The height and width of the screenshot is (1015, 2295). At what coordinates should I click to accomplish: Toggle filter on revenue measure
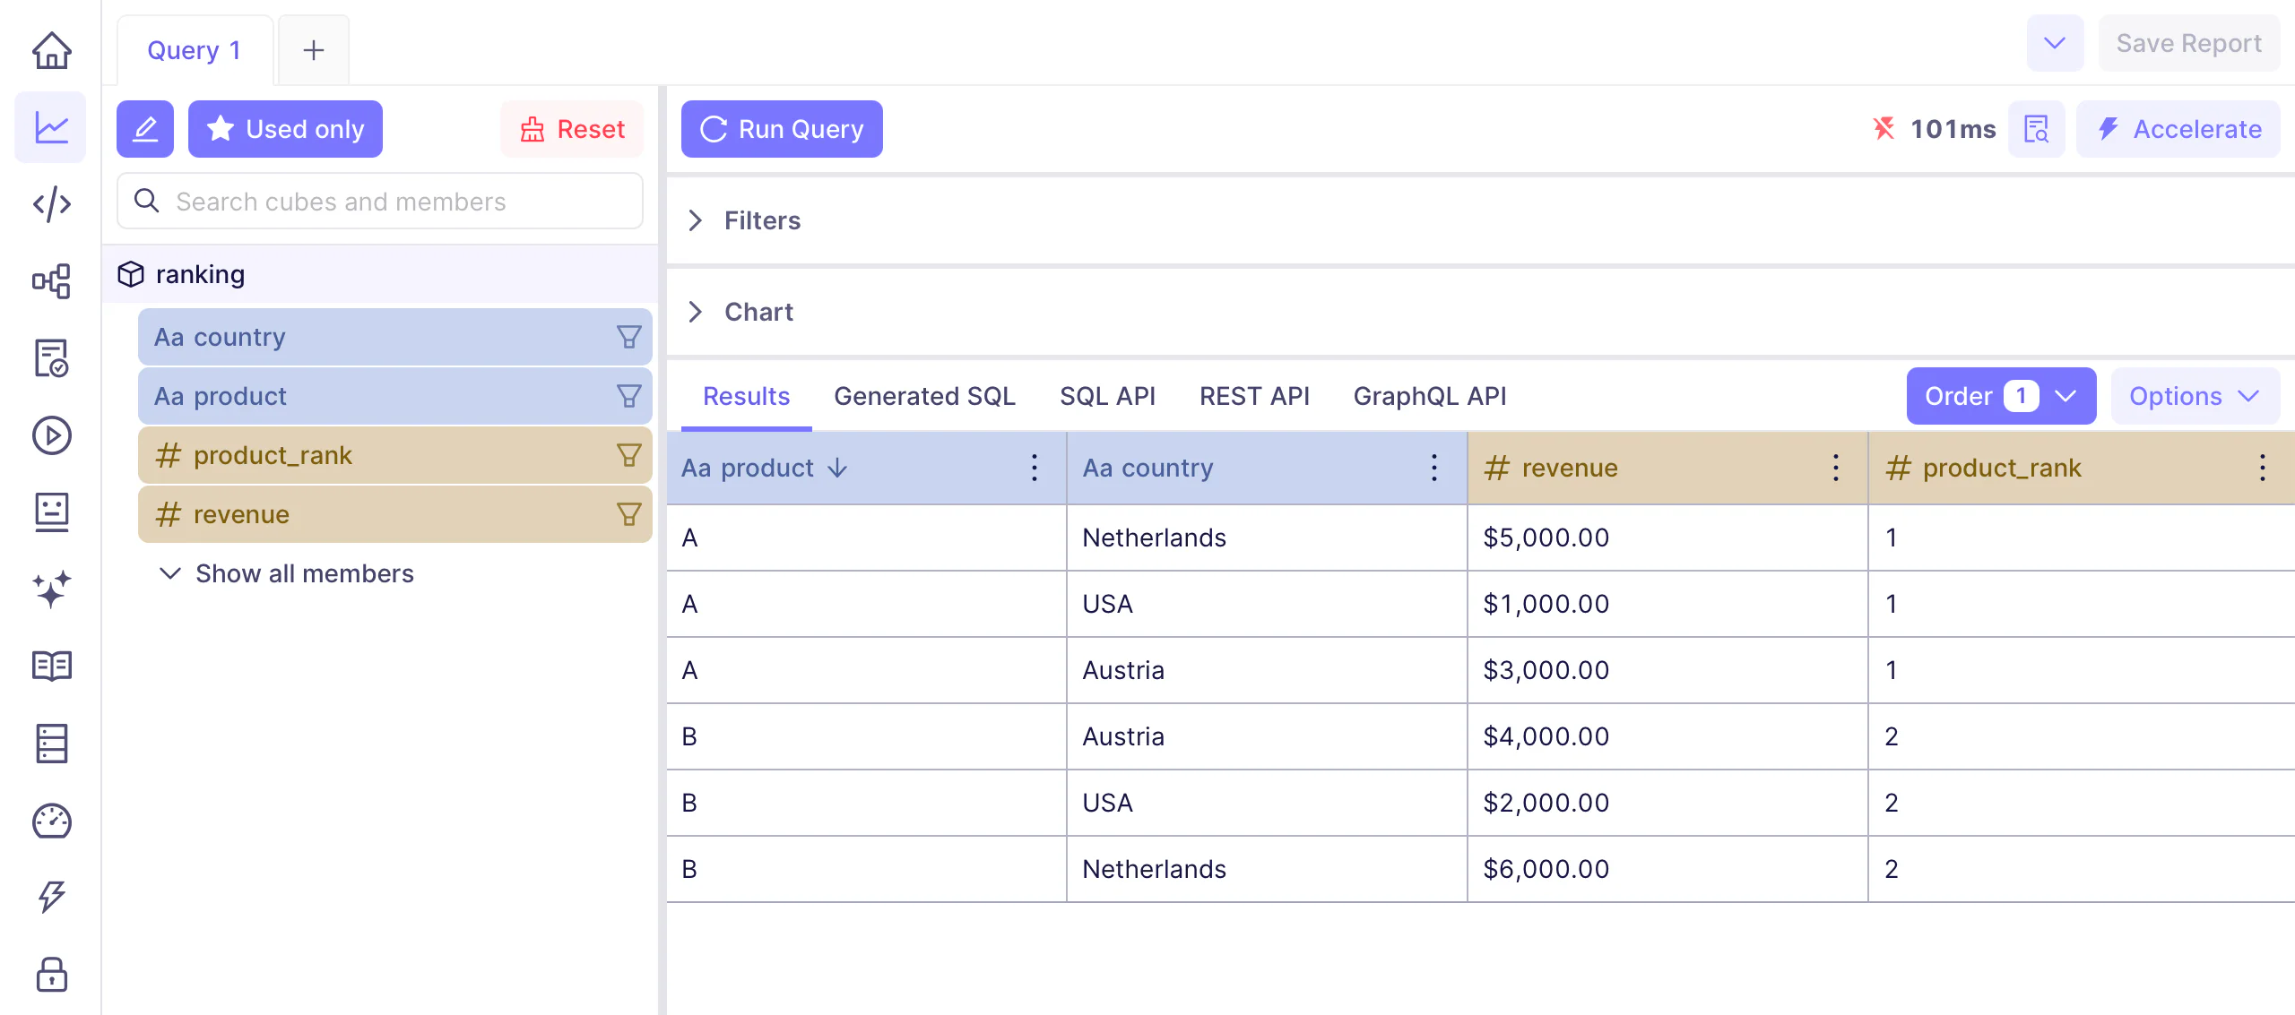pos(628,514)
